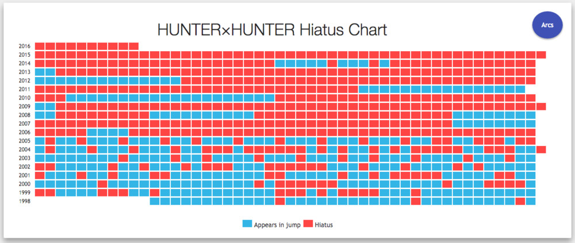This screenshot has width=575, height=243.
Task: Click the 2014 year label
Action: click(x=24, y=63)
